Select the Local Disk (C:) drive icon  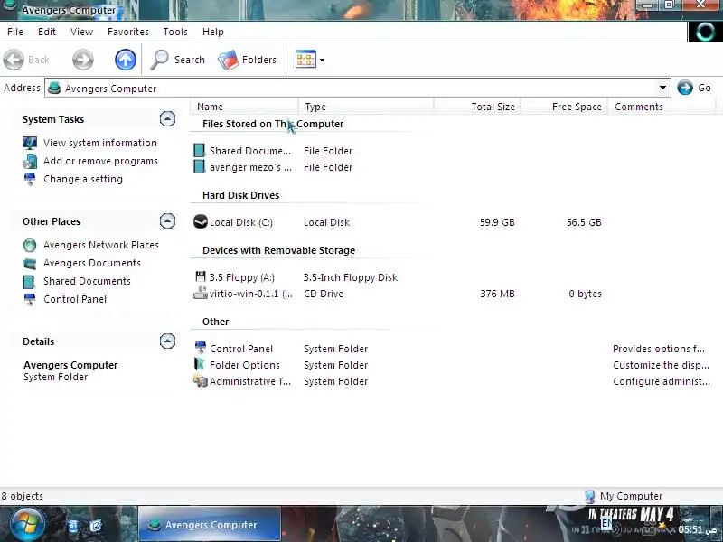coord(200,222)
